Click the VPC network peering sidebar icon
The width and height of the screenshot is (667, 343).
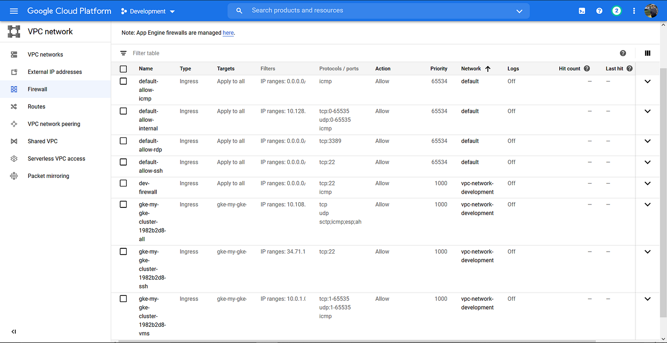click(14, 124)
